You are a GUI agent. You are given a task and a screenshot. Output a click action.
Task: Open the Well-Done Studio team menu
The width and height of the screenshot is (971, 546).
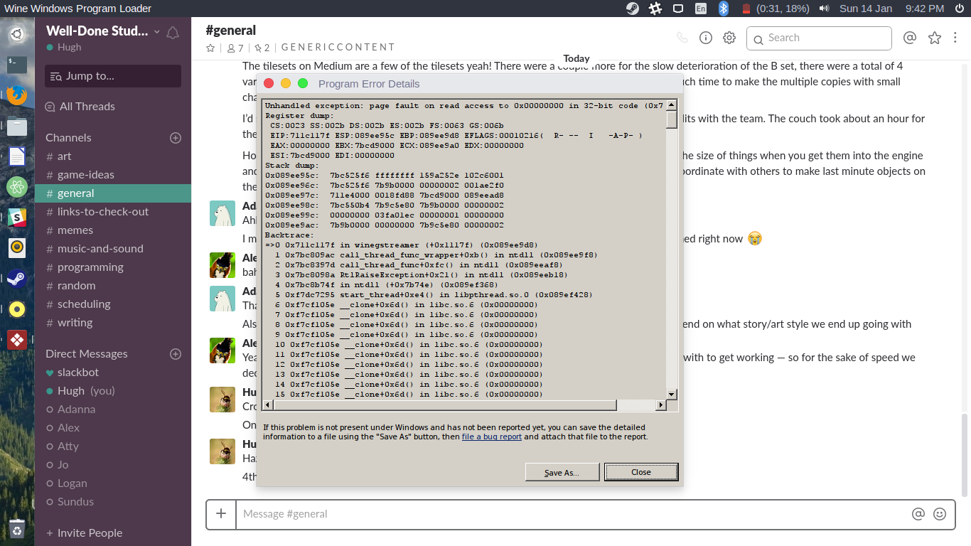(103, 31)
